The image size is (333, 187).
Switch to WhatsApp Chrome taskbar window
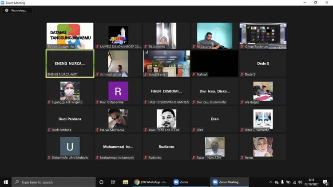tap(151, 182)
